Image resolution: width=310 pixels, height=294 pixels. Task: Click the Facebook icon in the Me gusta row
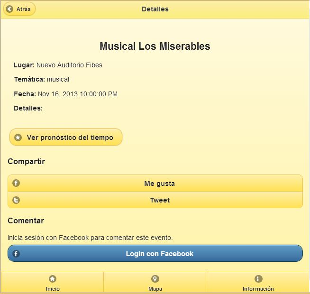(16, 183)
